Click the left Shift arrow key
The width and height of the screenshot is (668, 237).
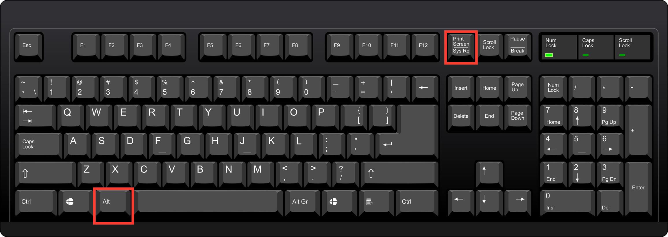(45, 174)
